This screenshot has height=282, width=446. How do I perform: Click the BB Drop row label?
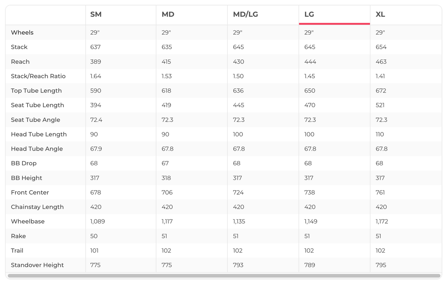pos(24,163)
